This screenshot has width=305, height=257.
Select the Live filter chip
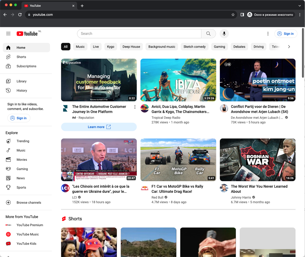[x=96, y=47]
